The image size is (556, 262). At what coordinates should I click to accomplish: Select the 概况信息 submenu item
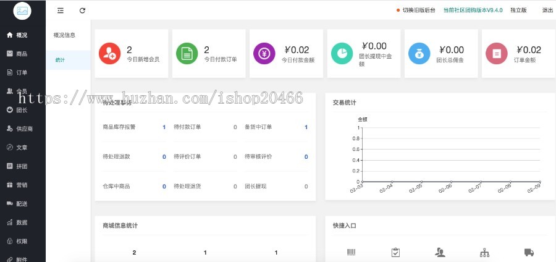coord(64,35)
